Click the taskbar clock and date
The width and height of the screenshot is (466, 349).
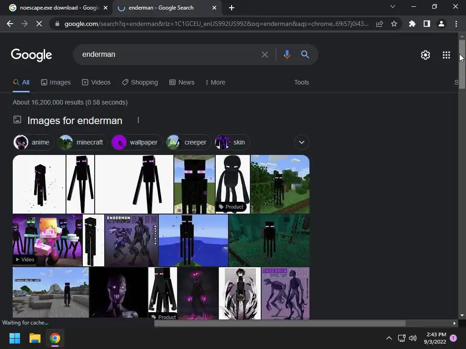[435, 338]
